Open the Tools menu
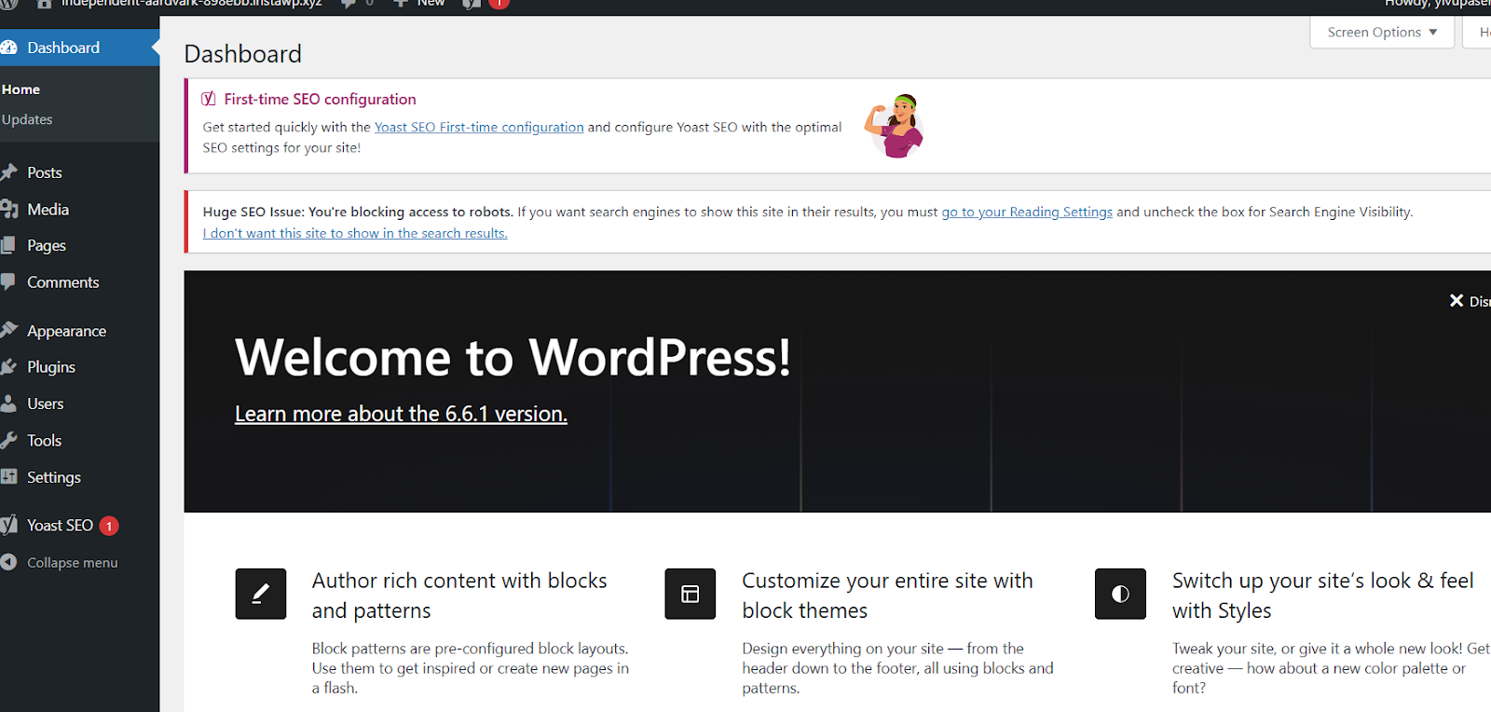Image resolution: width=1491 pixels, height=712 pixels. tap(45, 440)
